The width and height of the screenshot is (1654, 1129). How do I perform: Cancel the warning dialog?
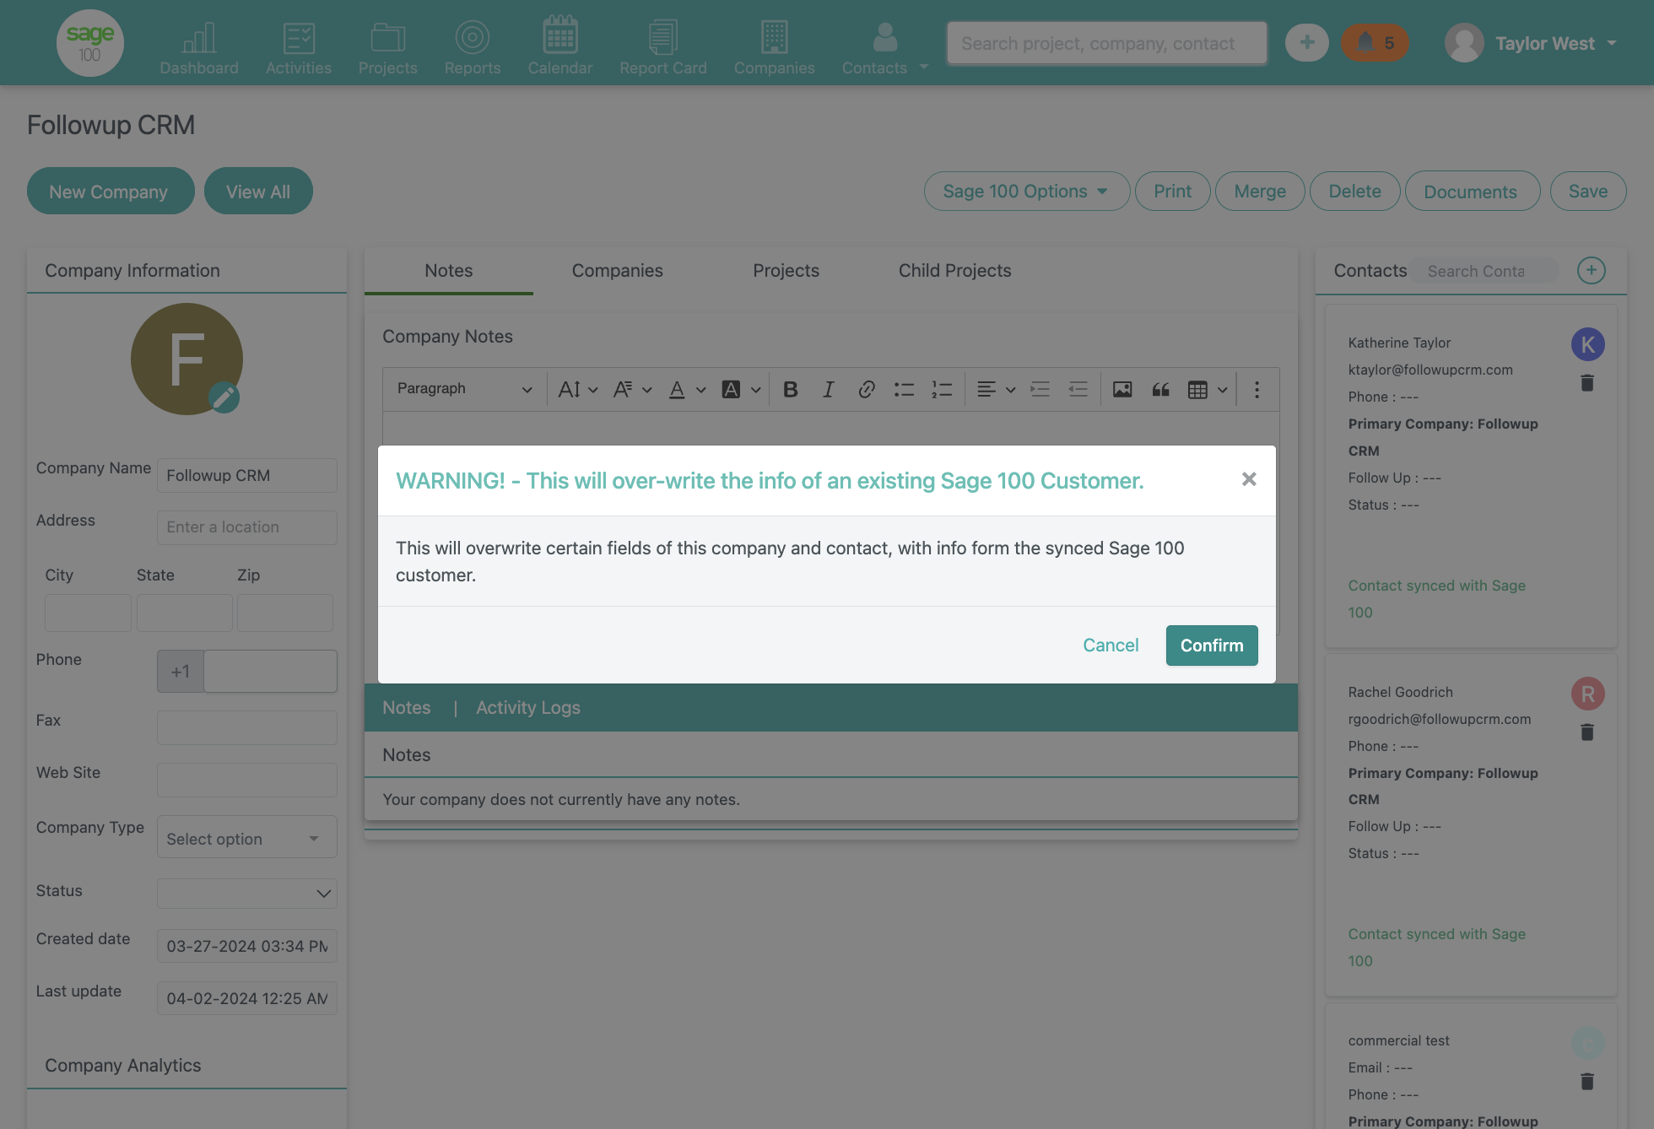(x=1111, y=646)
